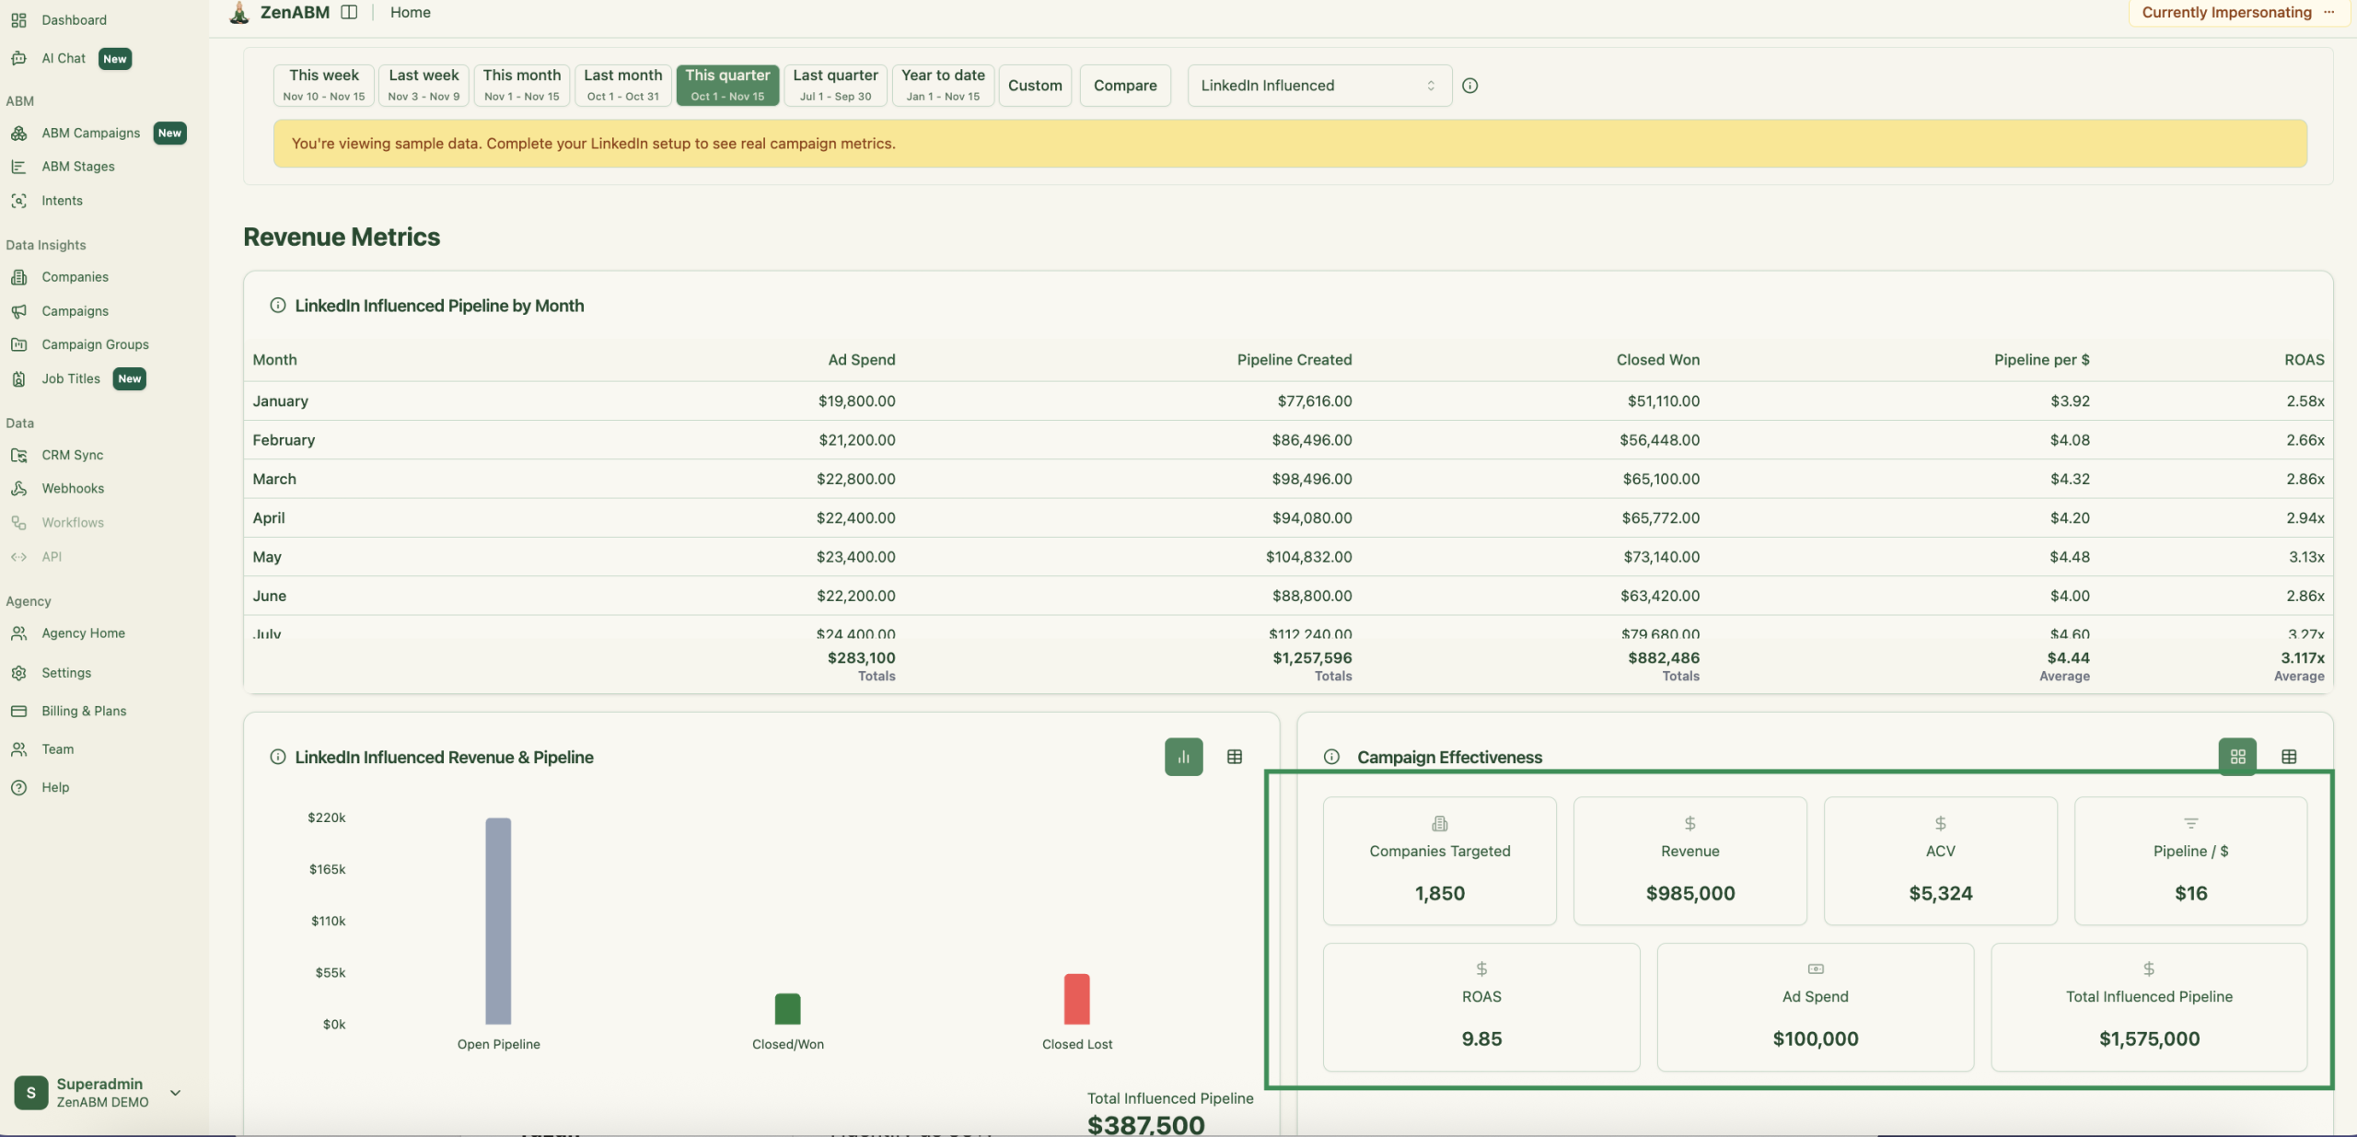Switch Campaign Effectiveness to table view
2357x1137 pixels.
pyautogui.click(x=2289, y=756)
